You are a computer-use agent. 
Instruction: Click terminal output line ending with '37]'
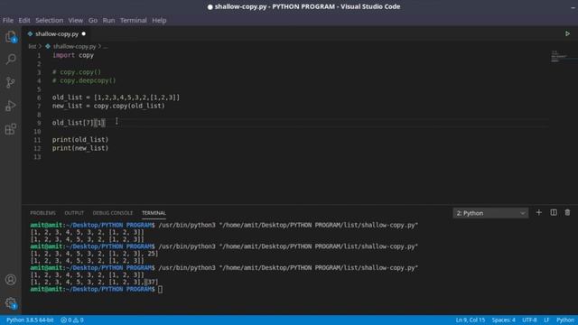(94, 283)
